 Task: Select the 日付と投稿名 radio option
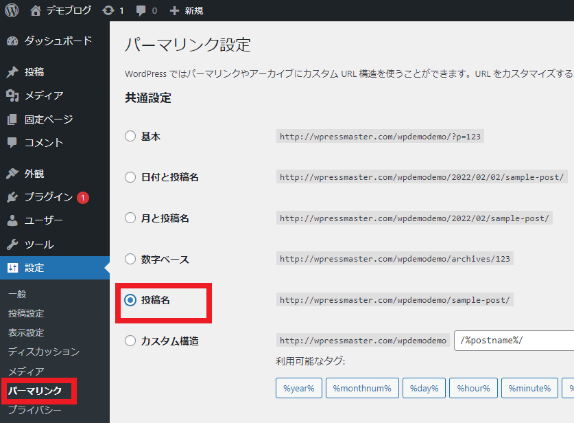130,177
